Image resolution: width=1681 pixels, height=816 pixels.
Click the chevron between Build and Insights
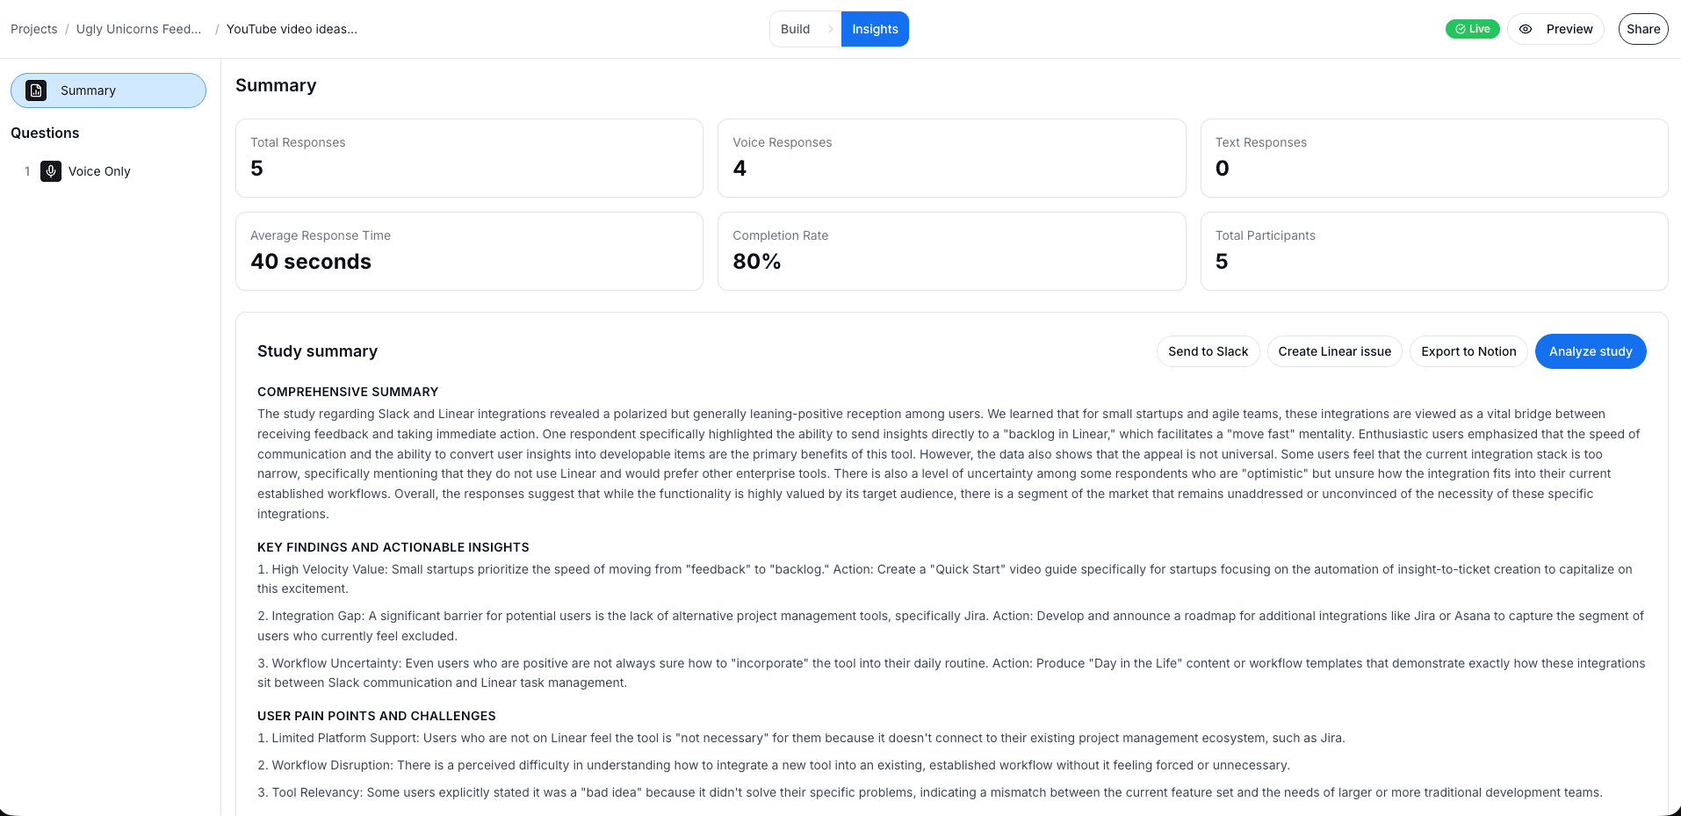pyautogui.click(x=831, y=29)
